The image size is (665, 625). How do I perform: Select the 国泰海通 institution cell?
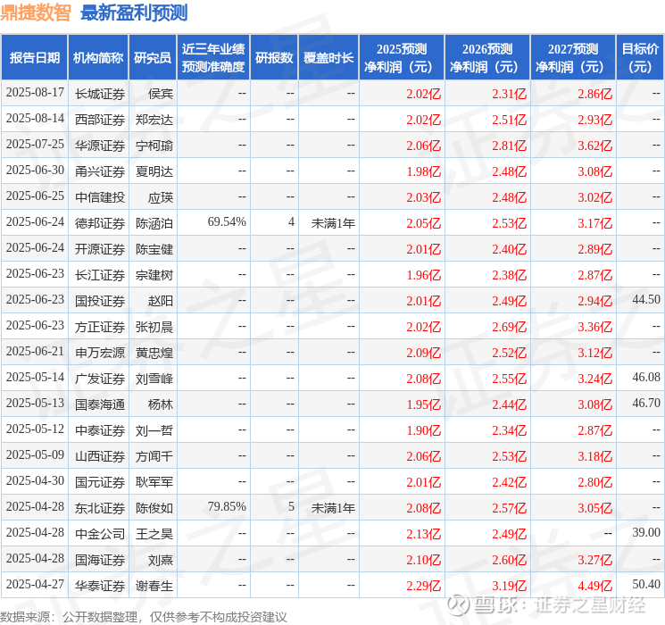pyautogui.click(x=100, y=404)
